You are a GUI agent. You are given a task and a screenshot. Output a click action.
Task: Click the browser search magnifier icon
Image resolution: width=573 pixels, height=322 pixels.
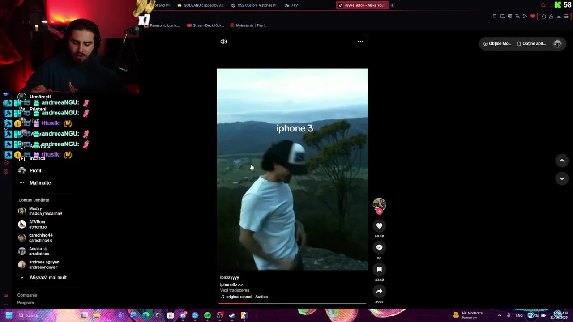coord(543,5)
